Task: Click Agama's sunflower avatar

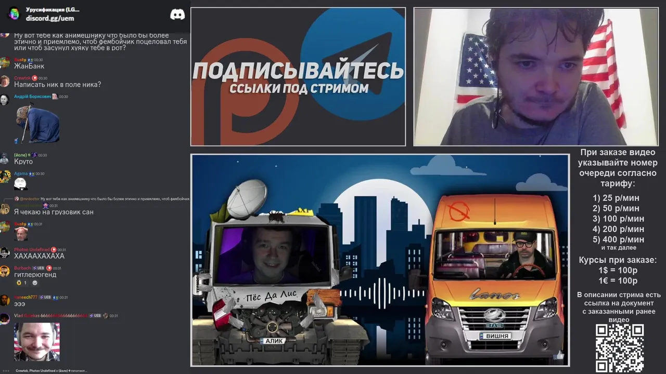Action: pyautogui.click(x=5, y=176)
